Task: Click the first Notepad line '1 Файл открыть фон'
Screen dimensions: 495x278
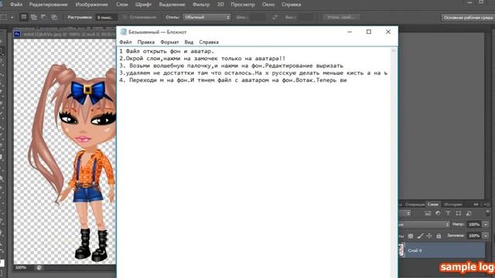Action: point(167,51)
